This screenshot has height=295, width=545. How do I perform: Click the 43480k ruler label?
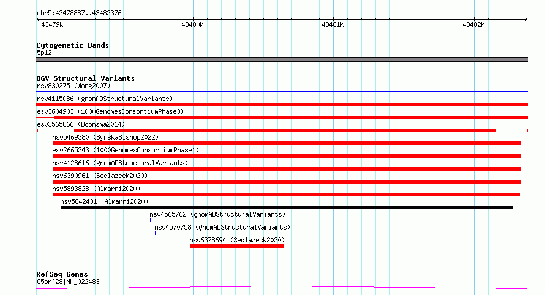[x=192, y=24]
